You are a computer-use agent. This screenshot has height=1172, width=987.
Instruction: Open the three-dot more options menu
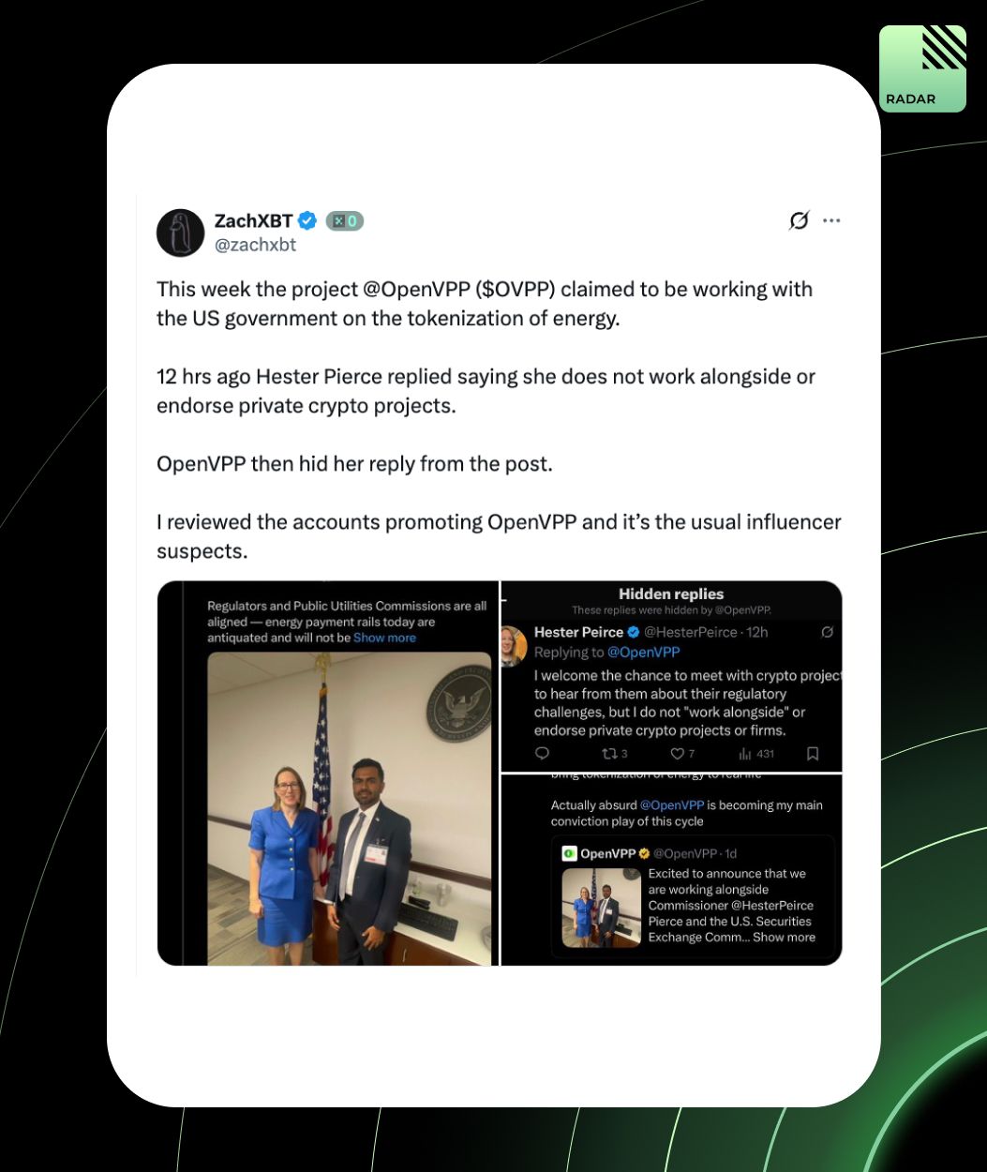831,221
